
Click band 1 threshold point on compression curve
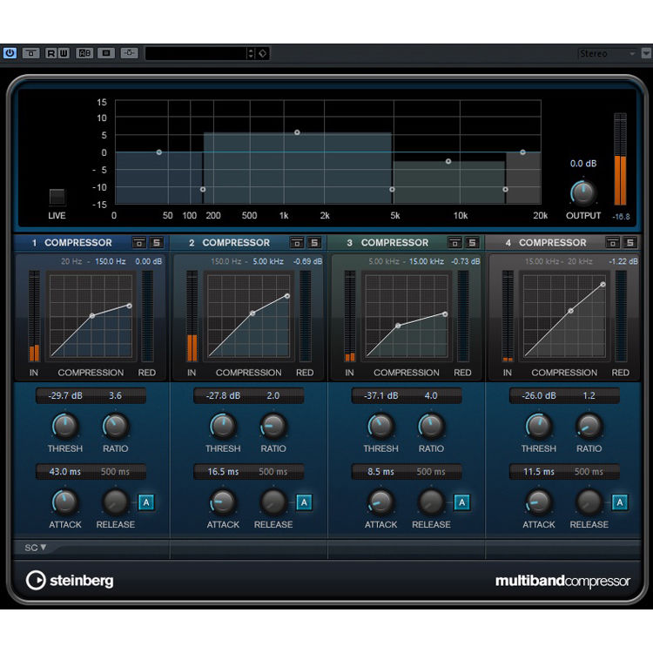92,316
